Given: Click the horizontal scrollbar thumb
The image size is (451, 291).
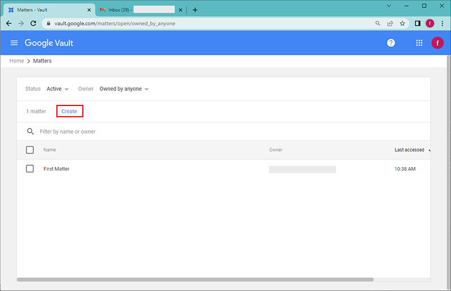Looking at the screenshot, I should (195, 280).
